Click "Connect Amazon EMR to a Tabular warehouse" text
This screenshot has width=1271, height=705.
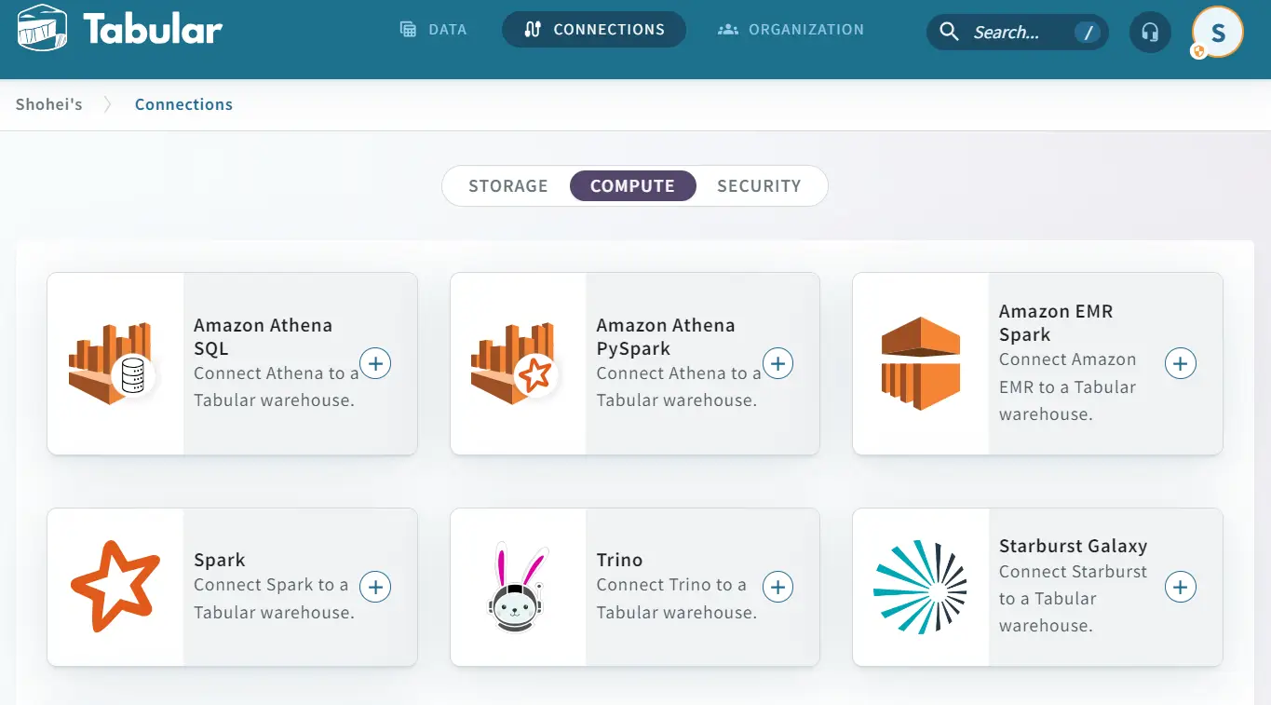1068,386
